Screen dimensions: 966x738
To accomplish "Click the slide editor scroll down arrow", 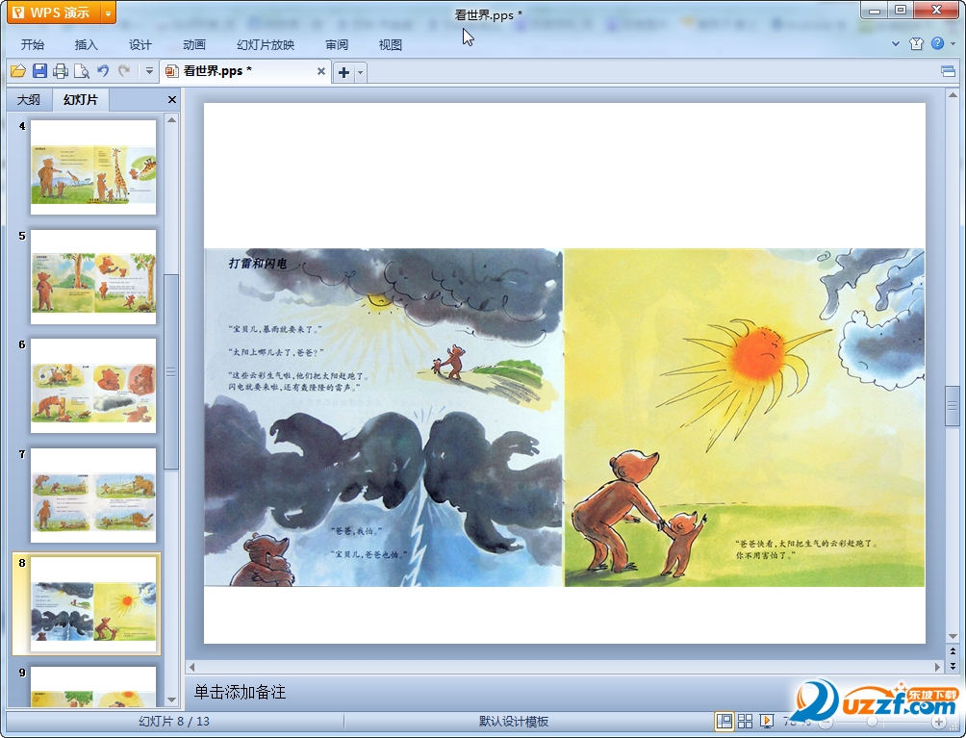I will [953, 636].
